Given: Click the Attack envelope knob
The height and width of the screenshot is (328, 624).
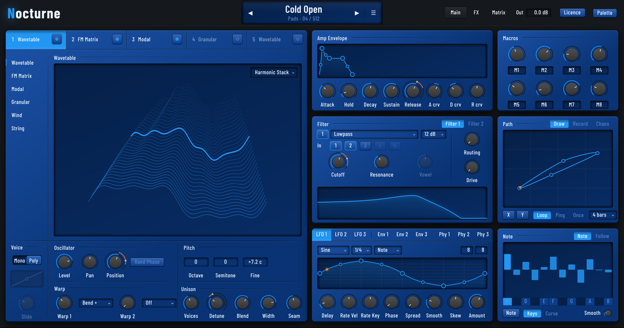Looking at the screenshot, I should pyautogui.click(x=328, y=91).
